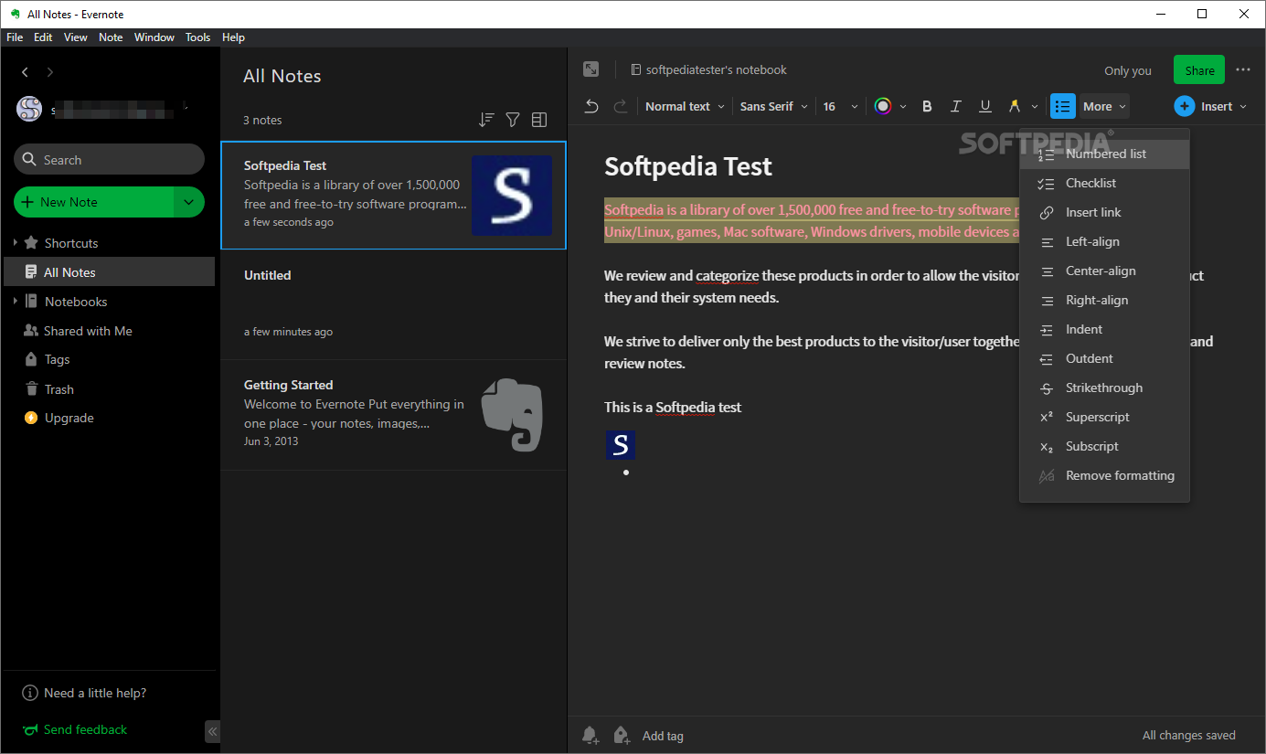The width and height of the screenshot is (1266, 754).
Task: Open Shortcuts in the sidebar
Action: tap(71, 243)
